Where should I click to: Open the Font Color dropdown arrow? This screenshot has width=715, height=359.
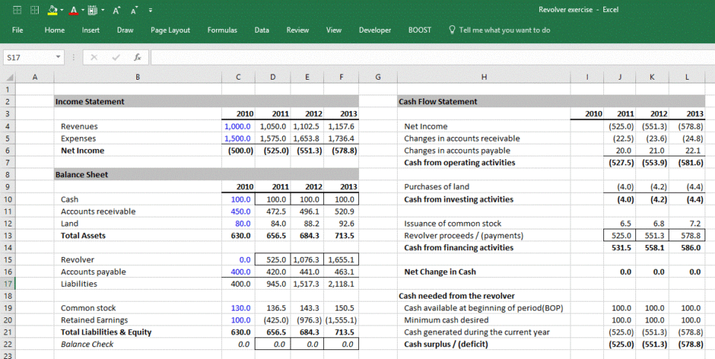tap(83, 10)
